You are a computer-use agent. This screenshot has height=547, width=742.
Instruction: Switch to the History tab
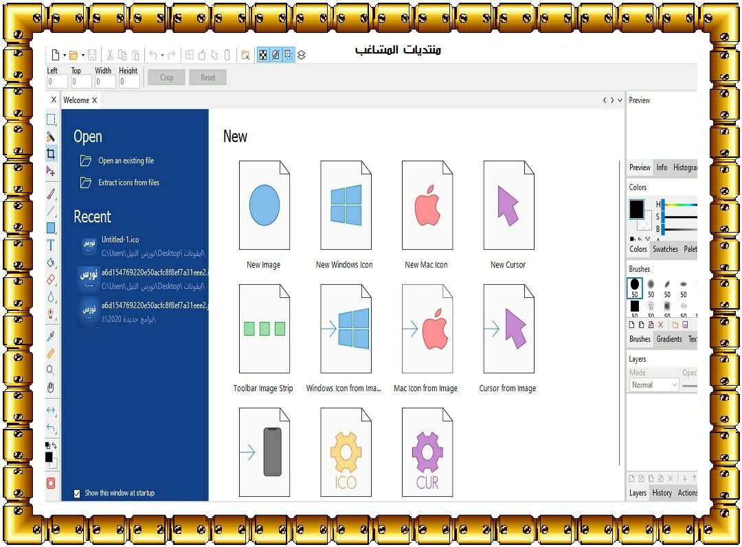point(662,493)
